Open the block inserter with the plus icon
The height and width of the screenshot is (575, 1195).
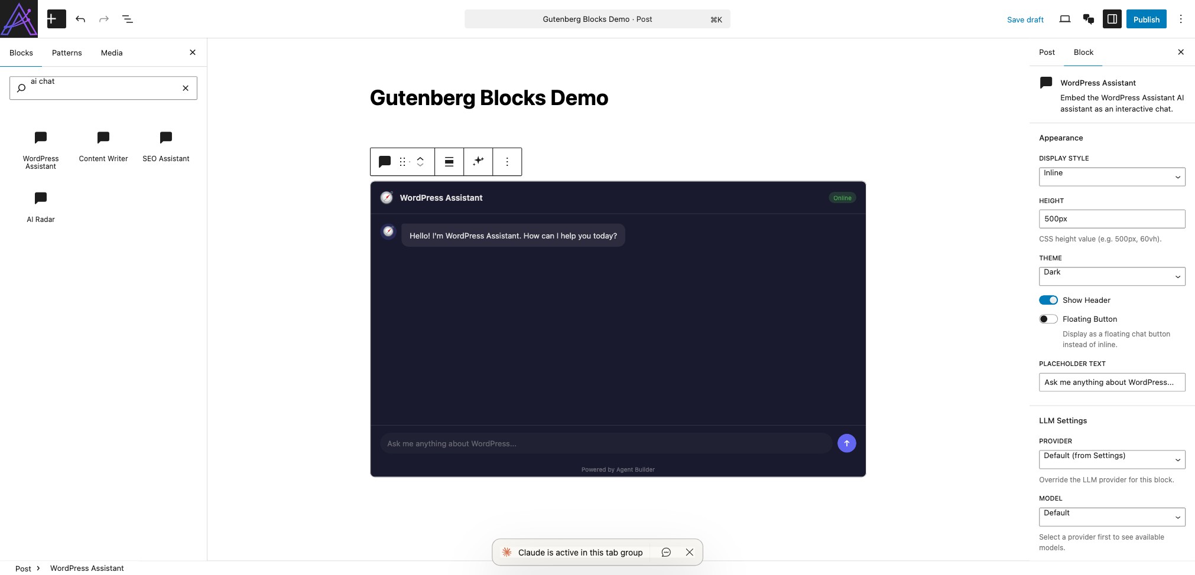56,18
